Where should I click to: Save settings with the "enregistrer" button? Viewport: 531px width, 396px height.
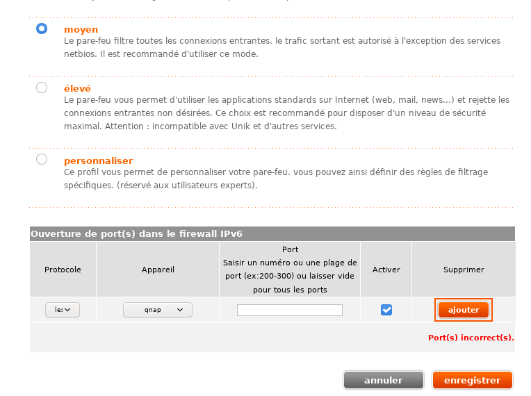[x=472, y=380]
